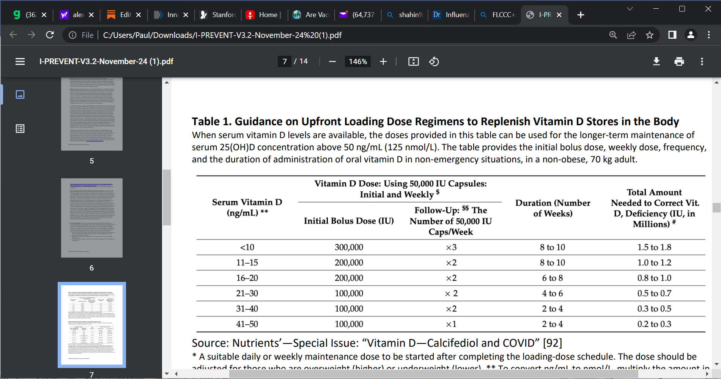Screen dimensions: 721x379
Task: Switch to the Home tab
Action: coord(264,15)
